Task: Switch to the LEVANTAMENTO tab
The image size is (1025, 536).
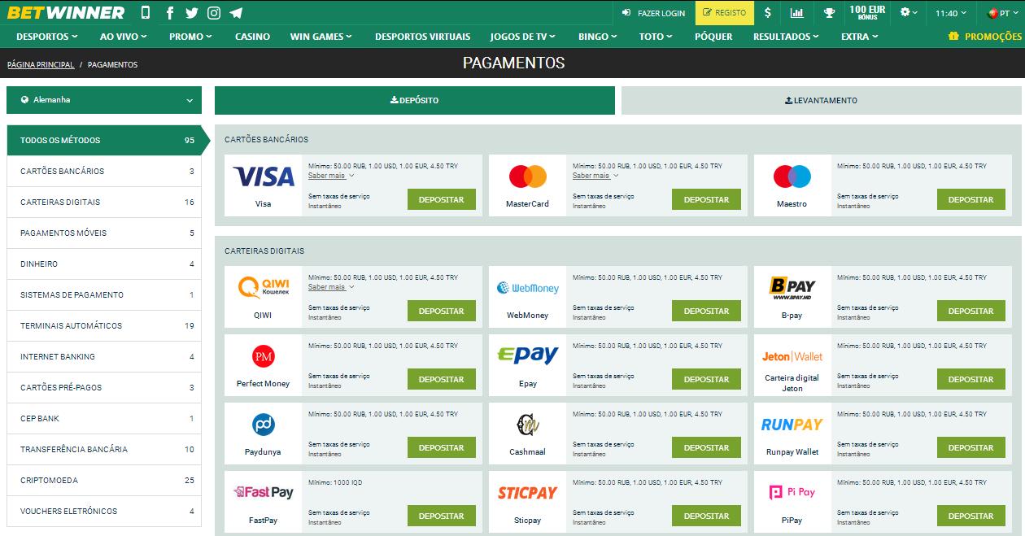Action: (x=820, y=100)
